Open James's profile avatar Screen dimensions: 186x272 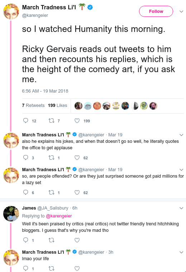11,214
